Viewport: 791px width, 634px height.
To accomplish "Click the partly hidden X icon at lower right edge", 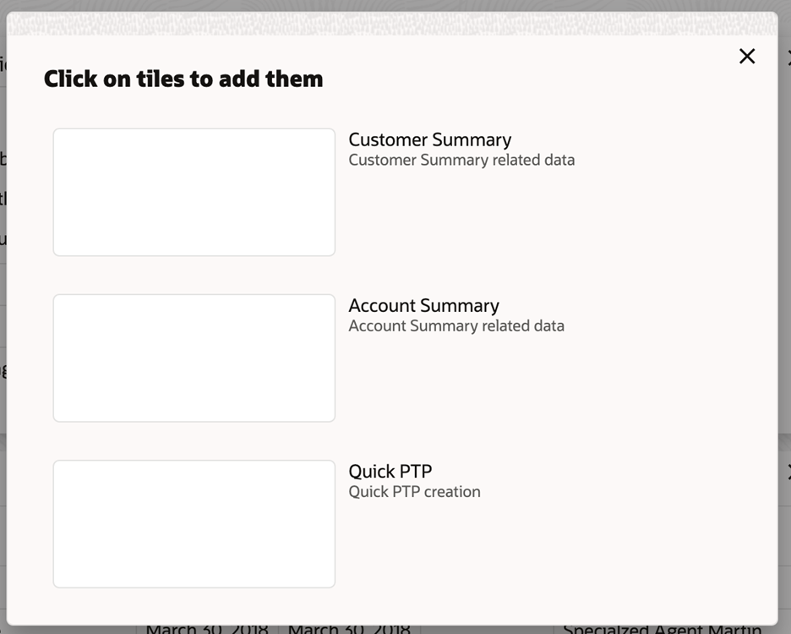I will pyautogui.click(x=788, y=472).
